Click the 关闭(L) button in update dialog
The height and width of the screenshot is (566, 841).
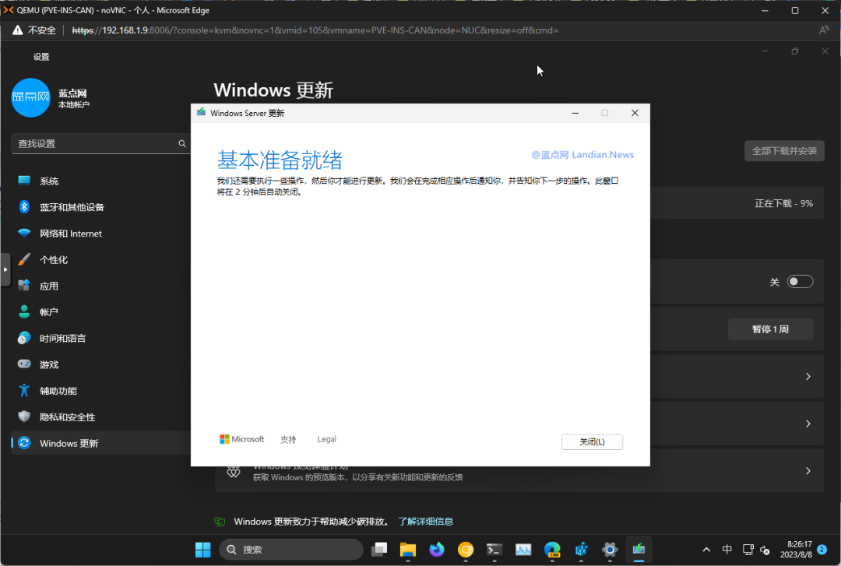click(x=592, y=441)
